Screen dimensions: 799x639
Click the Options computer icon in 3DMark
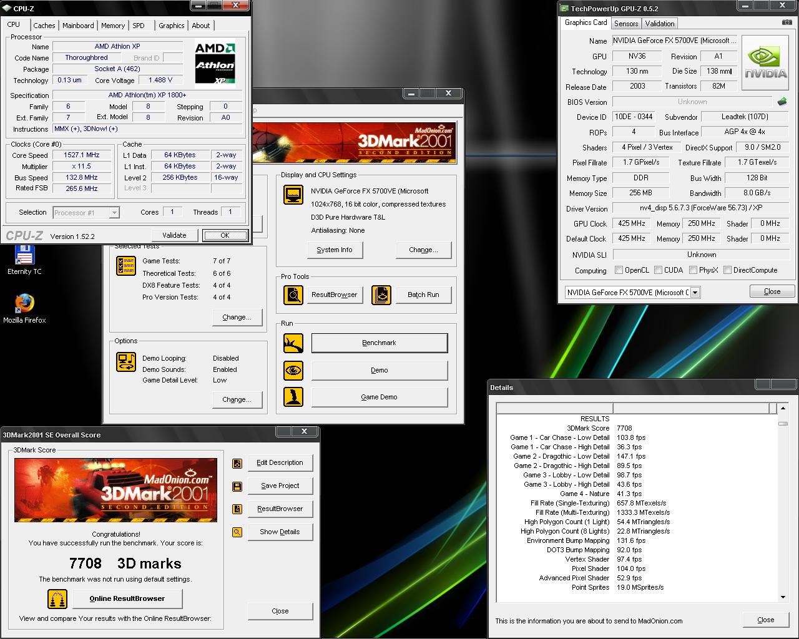pyautogui.click(x=126, y=362)
